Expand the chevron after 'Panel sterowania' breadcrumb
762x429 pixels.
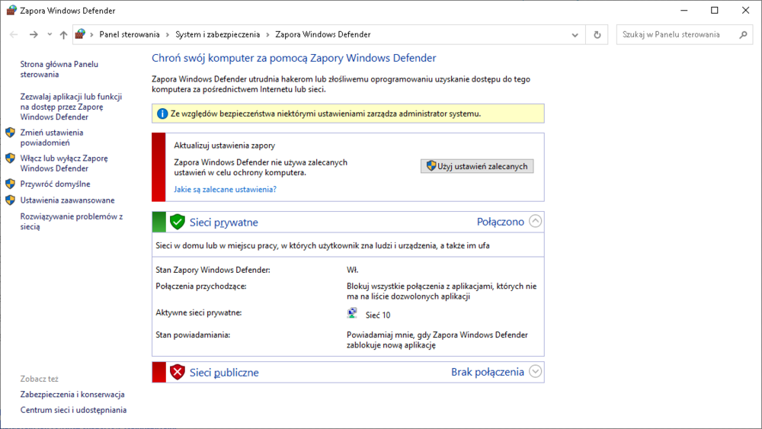(168, 35)
